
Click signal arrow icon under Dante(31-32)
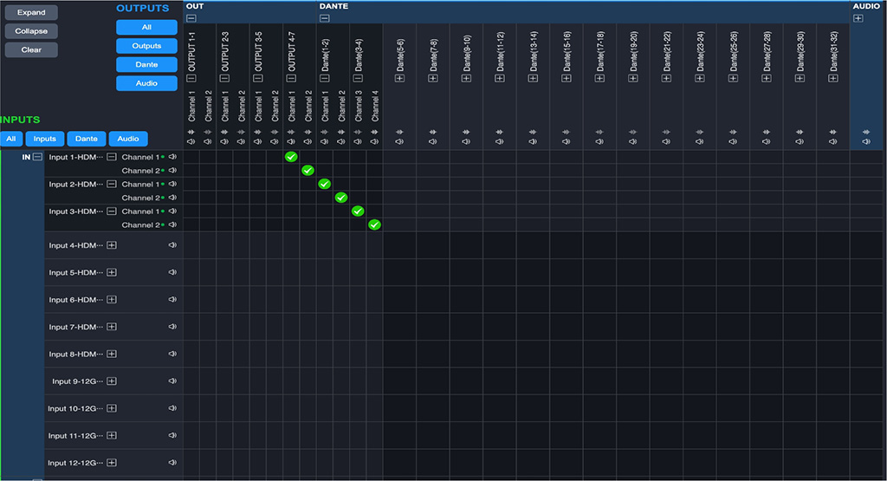tap(833, 132)
